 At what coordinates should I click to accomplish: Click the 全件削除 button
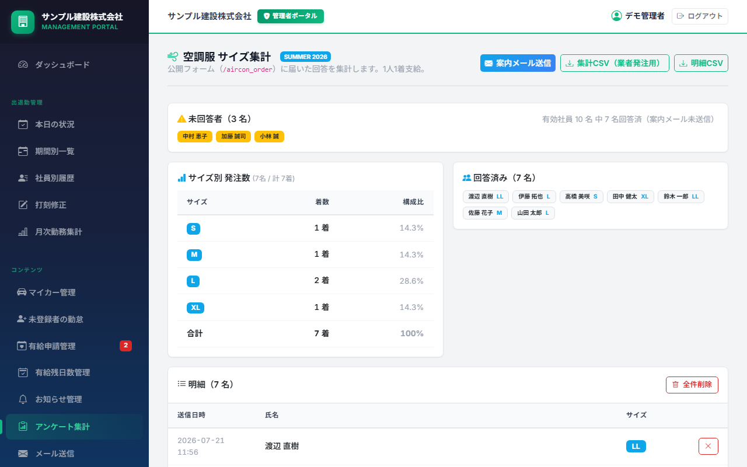click(692, 385)
